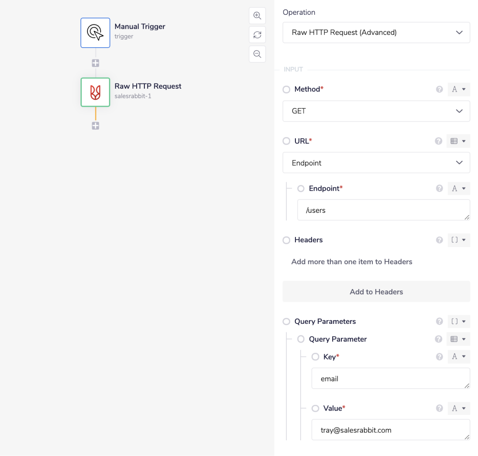Open the Method dropdown showing GET
The image size is (478, 456).
pos(376,111)
